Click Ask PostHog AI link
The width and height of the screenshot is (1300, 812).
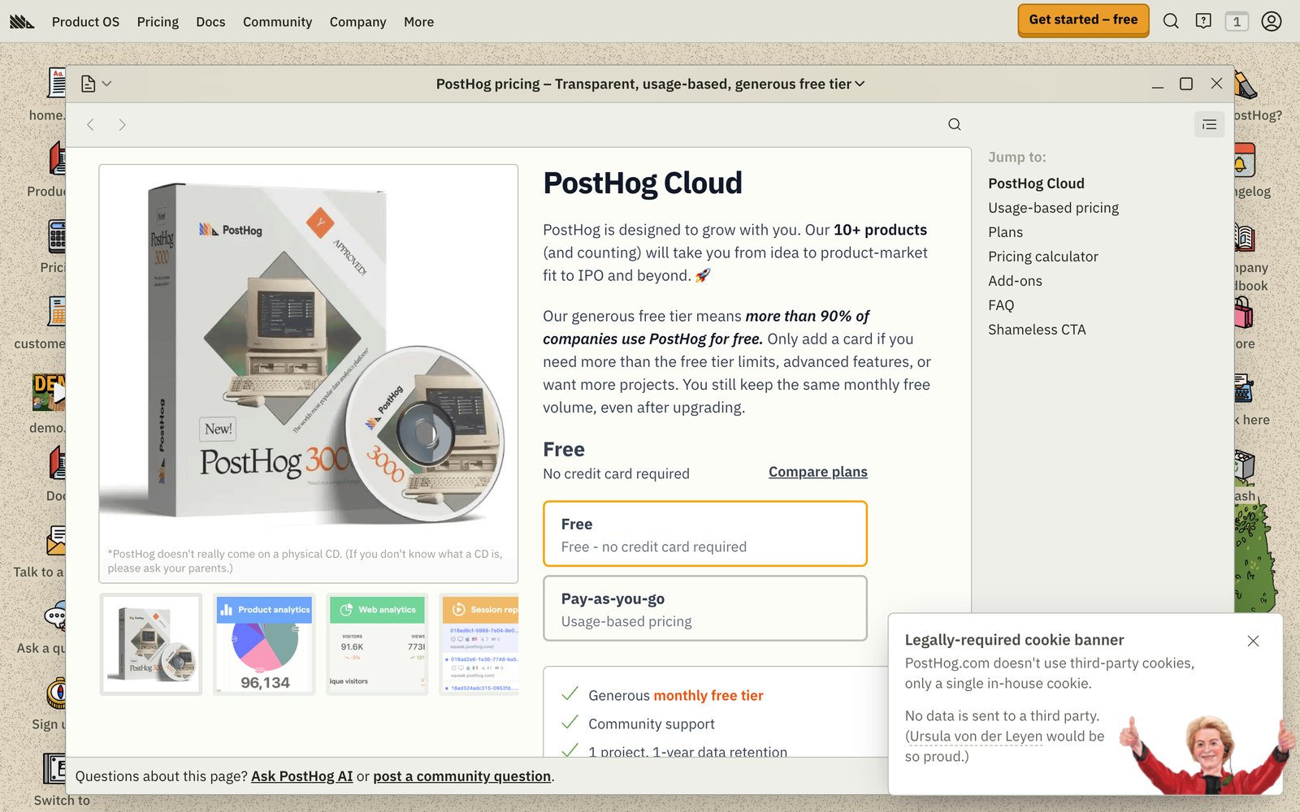point(301,776)
